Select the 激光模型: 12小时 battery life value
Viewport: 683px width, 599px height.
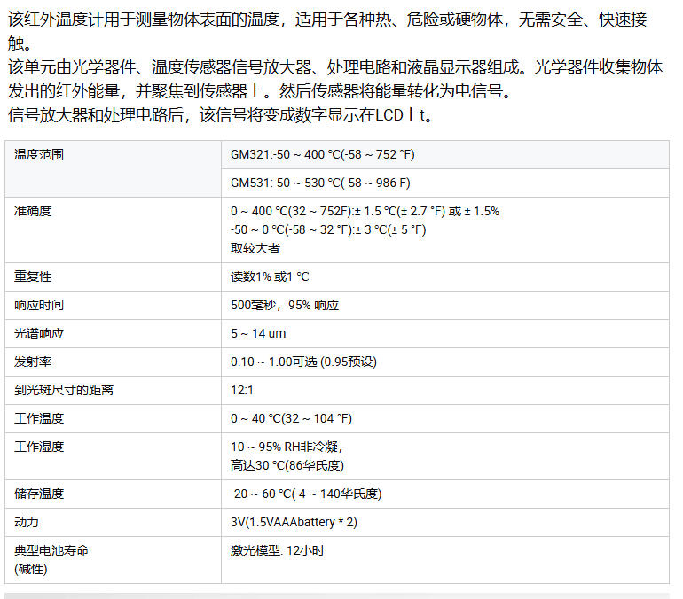point(277,550)
